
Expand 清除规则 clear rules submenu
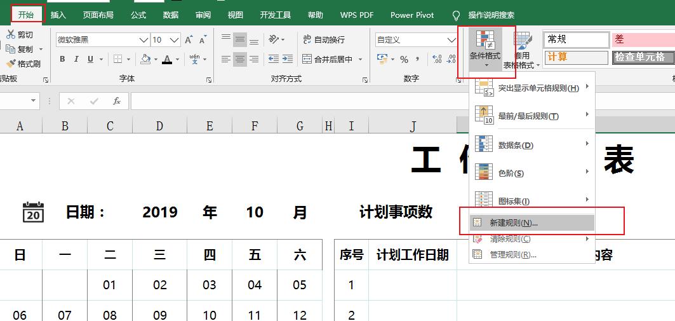(532, 239)
